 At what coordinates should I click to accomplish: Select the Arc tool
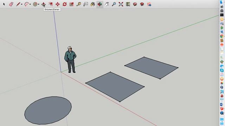pos(27,4)
